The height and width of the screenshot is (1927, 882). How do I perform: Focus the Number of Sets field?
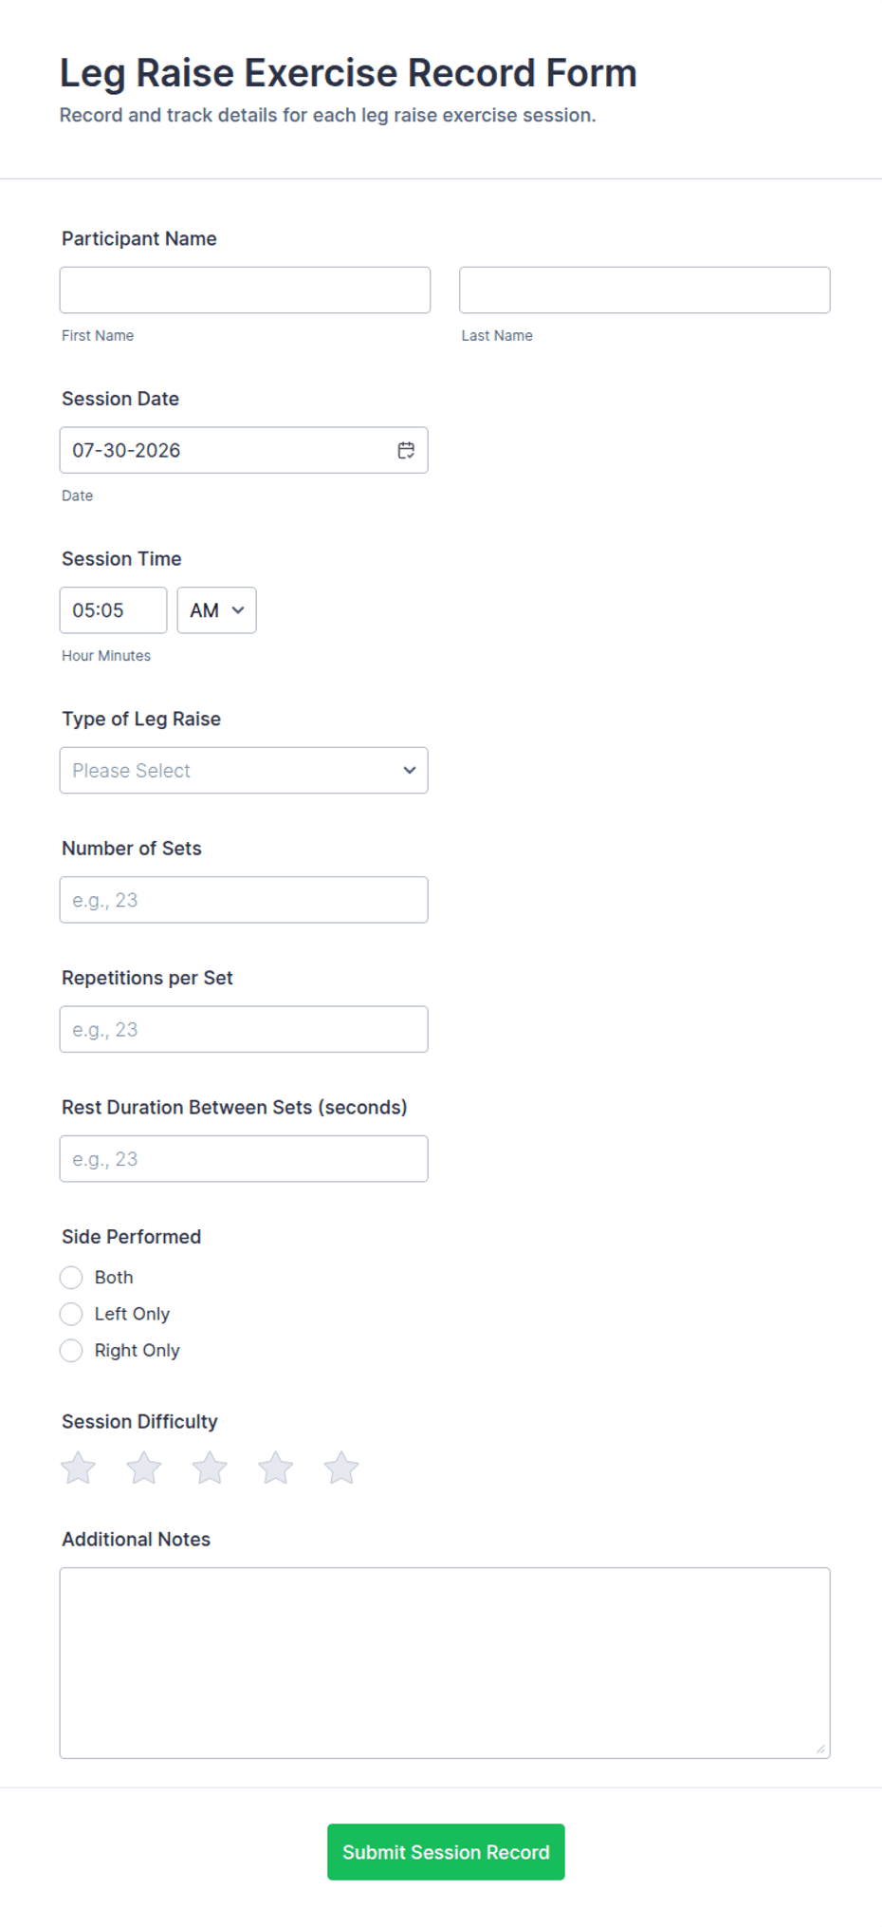click(244, 900)
